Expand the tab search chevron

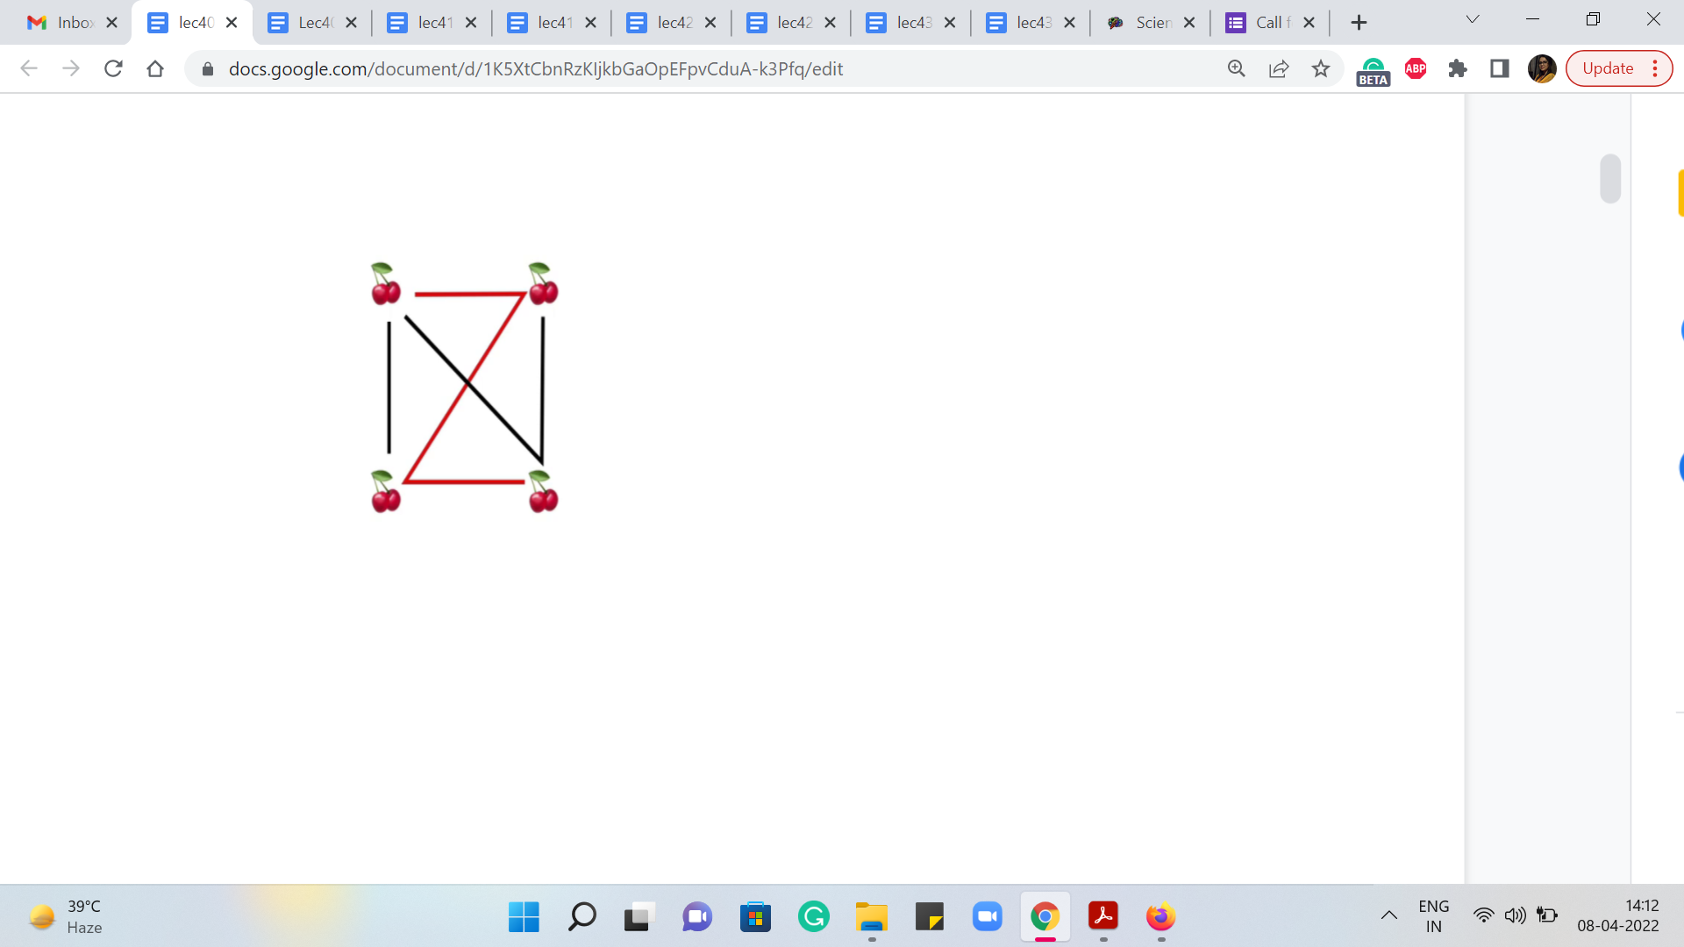pyautogui.click(x=1473, y=19)
